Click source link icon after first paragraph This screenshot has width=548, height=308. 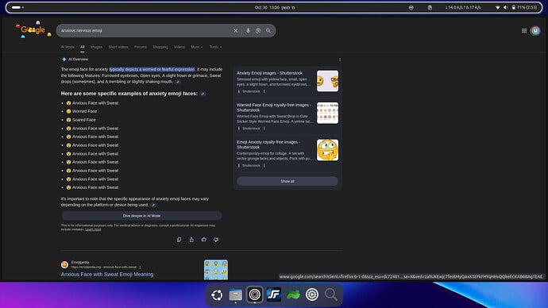pos(178,82)
